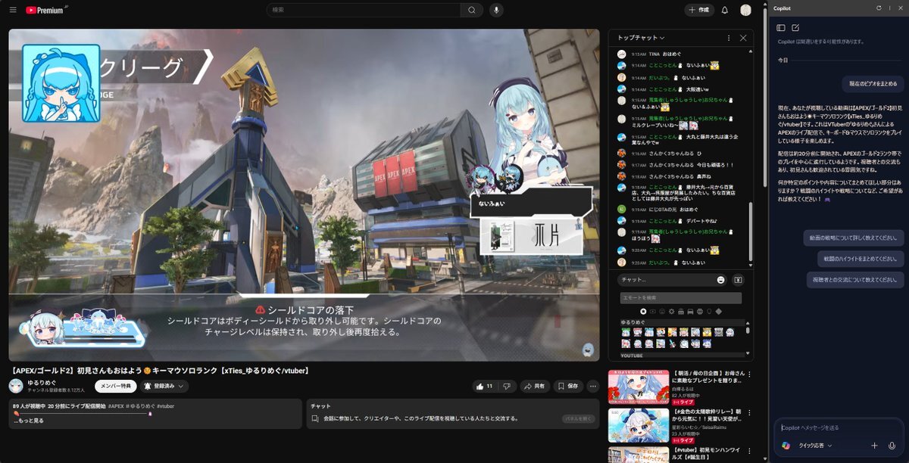Focus the YouTube 検索 search field
The width and height of the screenshot is (909, 463).
click(x=364, y=10)
